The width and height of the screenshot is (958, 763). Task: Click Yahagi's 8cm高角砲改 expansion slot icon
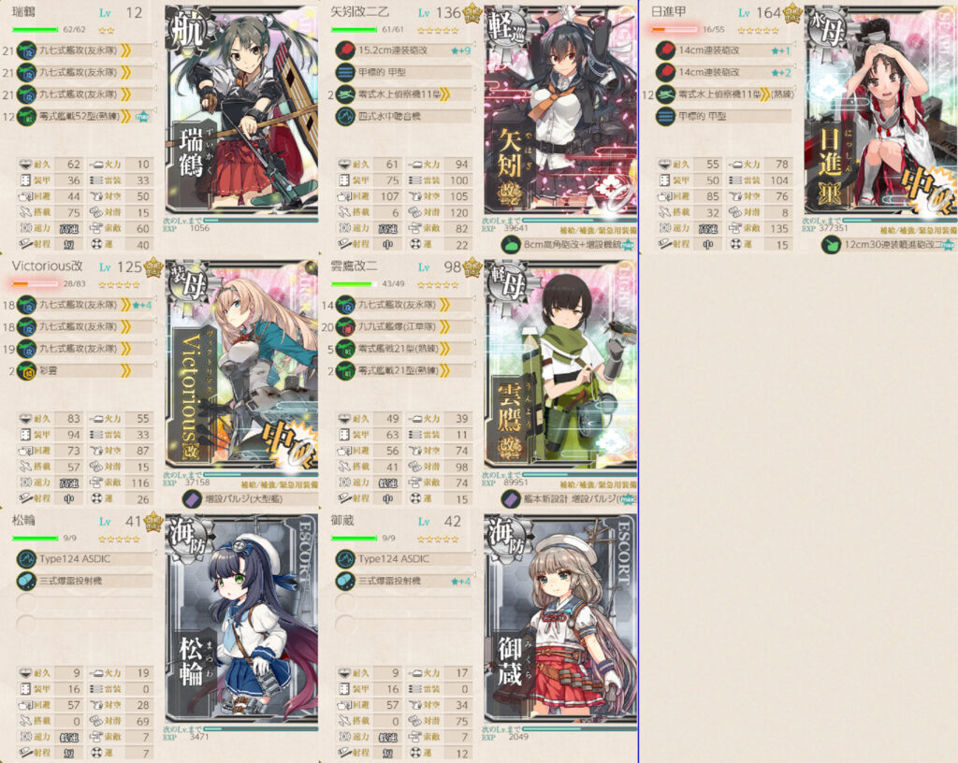pyautogui.click(x=511, y=245)
